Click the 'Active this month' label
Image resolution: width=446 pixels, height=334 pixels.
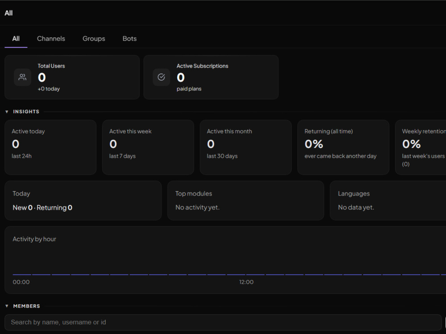(x=229, y=131)
